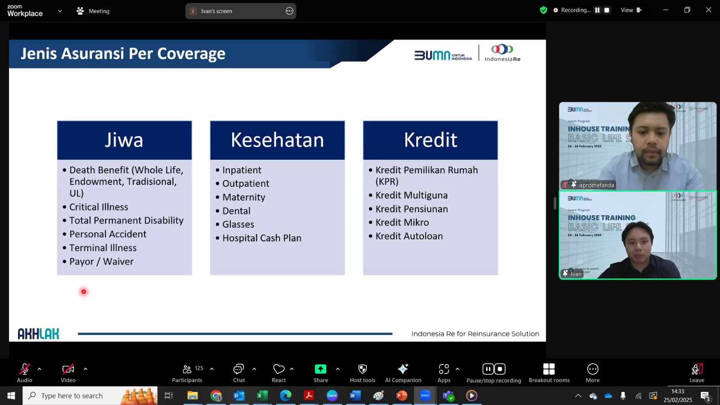The height and width of the screenshot is (405, 720).
Task: Open Breakout rooms grid icon
Action: point(549,369)
